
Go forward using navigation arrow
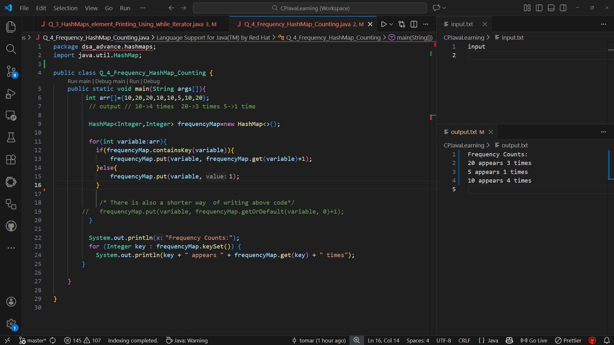183,8
